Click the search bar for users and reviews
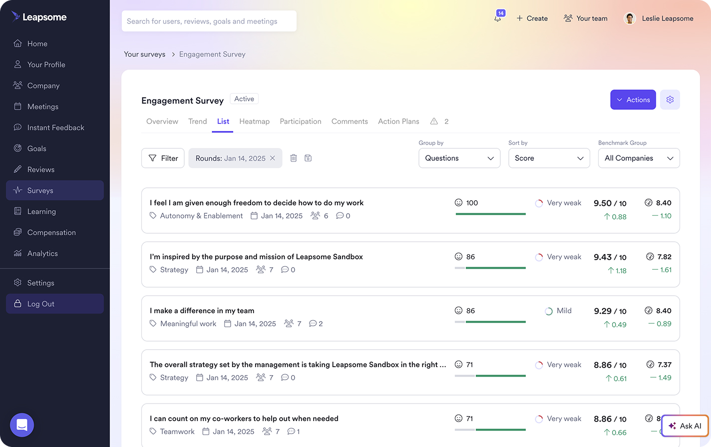 click(x=209, y=21)
